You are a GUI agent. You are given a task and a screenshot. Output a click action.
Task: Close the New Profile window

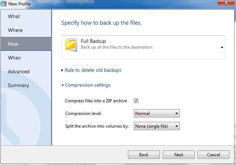226,3
